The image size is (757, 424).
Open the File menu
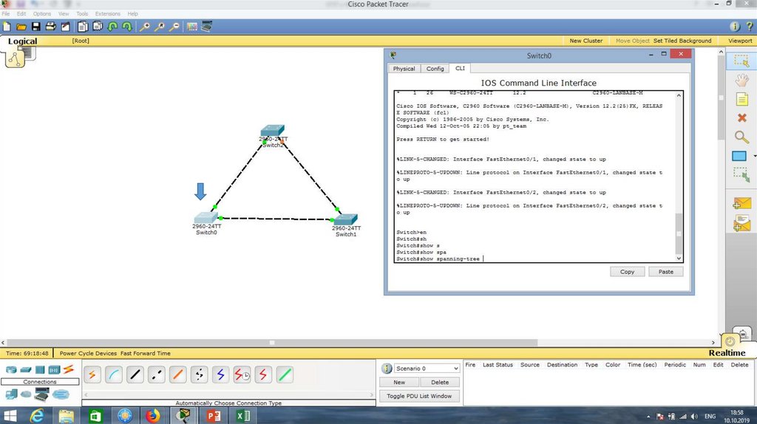click(x=6, y=13)
